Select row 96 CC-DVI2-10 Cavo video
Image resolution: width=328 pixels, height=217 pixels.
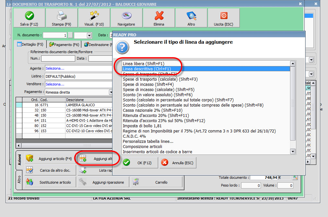64,131
